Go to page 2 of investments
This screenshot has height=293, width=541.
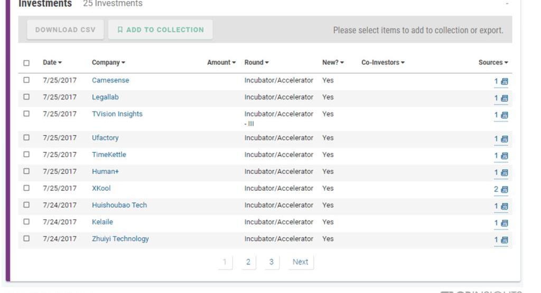click(248, 262)
